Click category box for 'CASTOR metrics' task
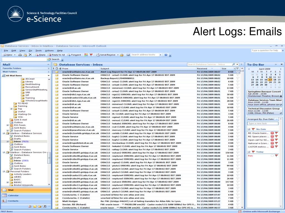Viewport: 285px width, 213px height. pos(272,146)
